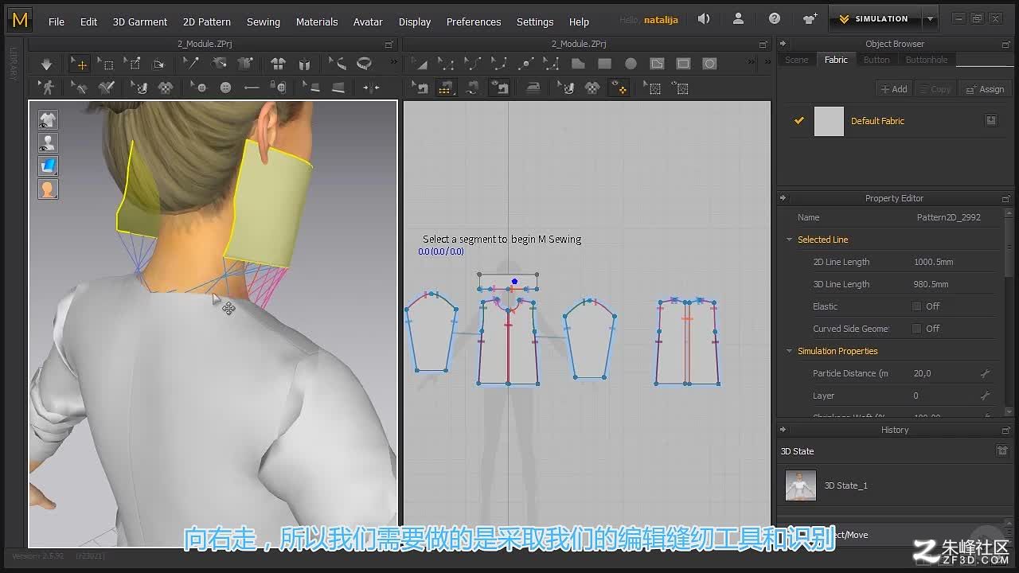The height and width of the screenshot is (573, 1019).
Task: Toggle garment display icon in 3D viewport
Action: 48,119
